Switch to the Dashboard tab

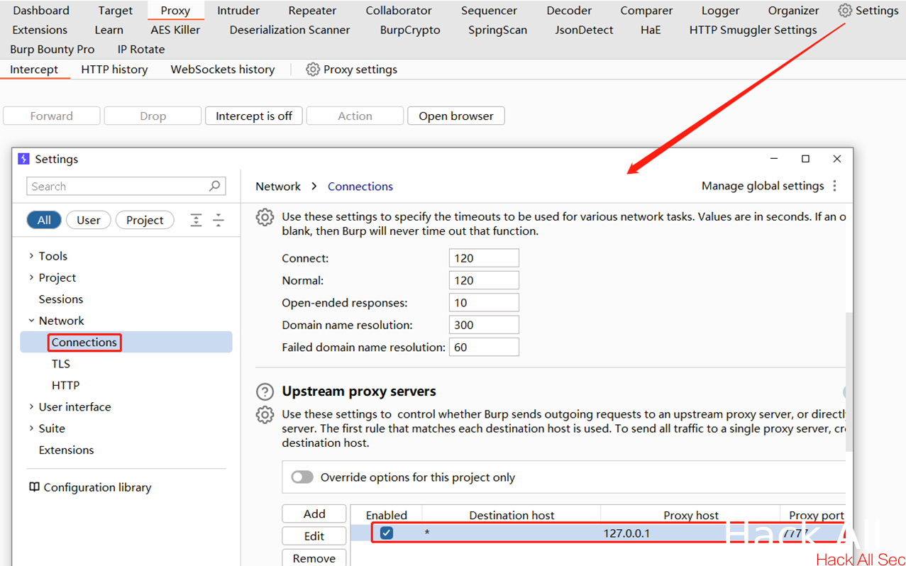click(x=41, y=11)
